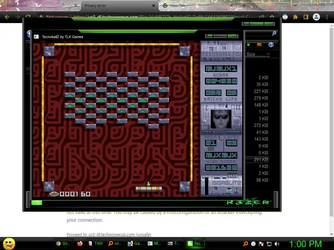Select the file row with 221 KB
This screenshot has width=334, height=250.
tap(261, 91)
